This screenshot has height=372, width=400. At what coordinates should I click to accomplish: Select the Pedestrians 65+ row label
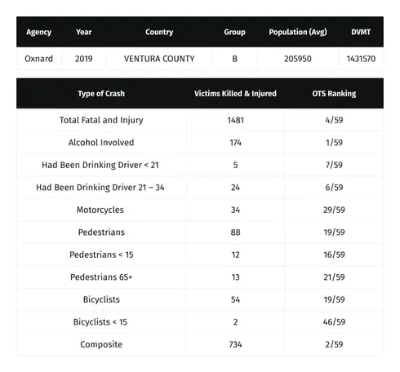pyautogui.click(x=101, y=277)
